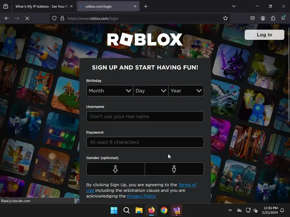Click 'SIGN UP AND START HAVING FUN!' heading
The image size is (290, 217).
[x=145, y=68]
